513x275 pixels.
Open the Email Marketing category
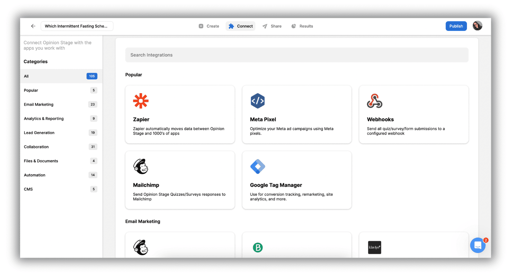[x=39, y=104]
